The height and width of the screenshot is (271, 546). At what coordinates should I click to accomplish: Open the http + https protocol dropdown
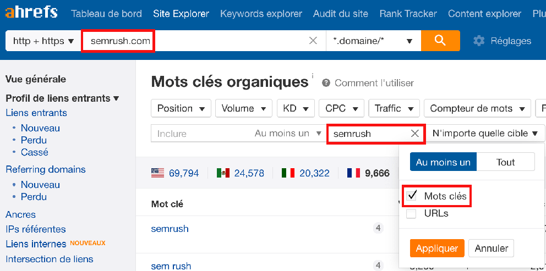(x=43, y=41)
